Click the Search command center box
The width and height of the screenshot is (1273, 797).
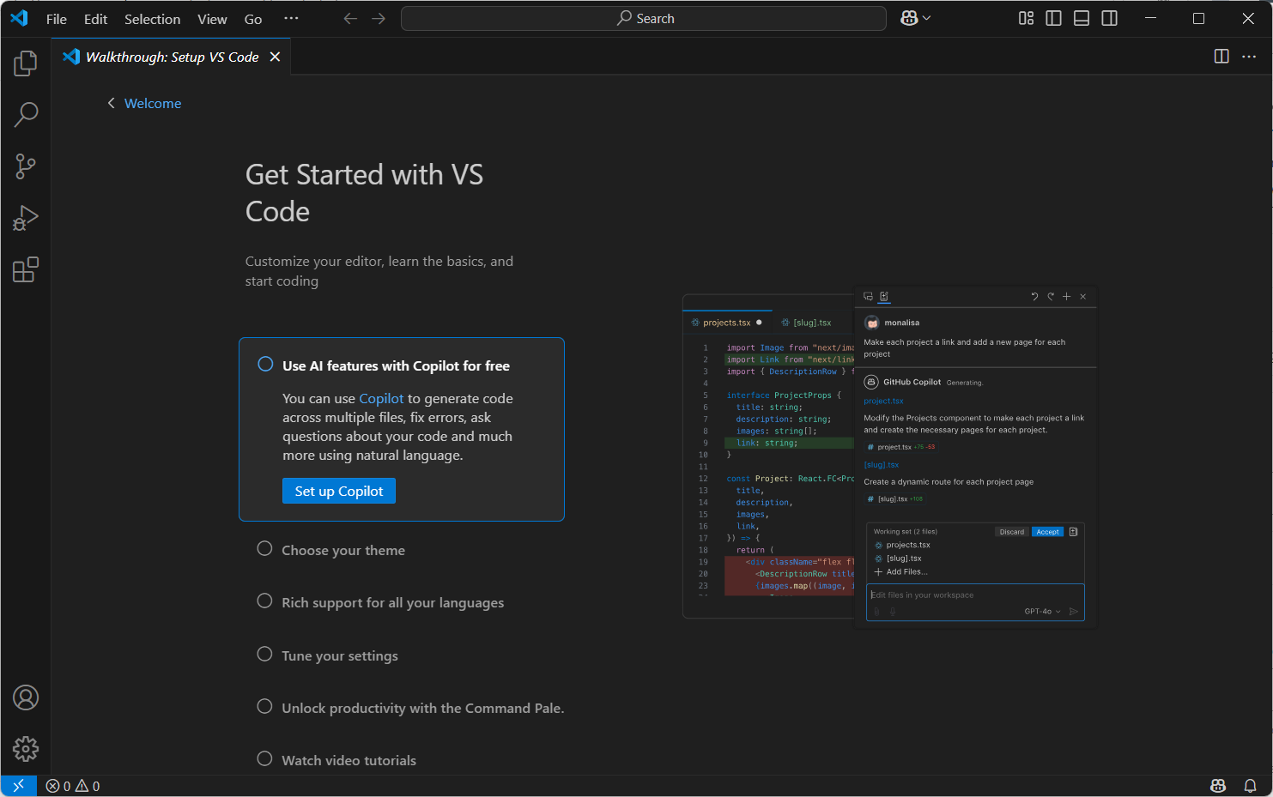coord(644,19)
